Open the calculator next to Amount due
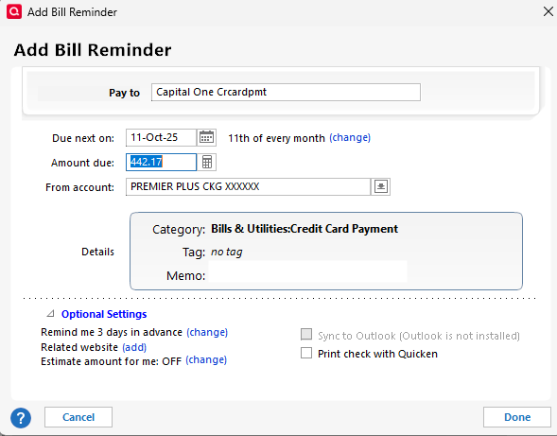Screen dimensions: 557x436 pos(207,162)
